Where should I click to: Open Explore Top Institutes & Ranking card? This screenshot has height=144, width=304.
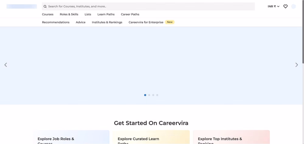(231, 137)
